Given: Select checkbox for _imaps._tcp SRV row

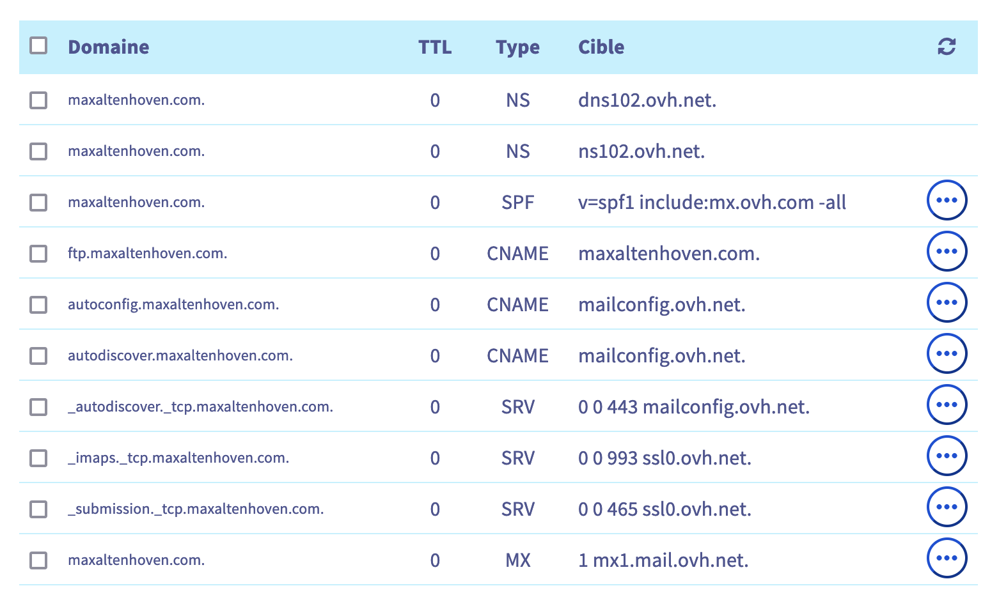Looking at the screenshot, I should [x=38, y=458].
